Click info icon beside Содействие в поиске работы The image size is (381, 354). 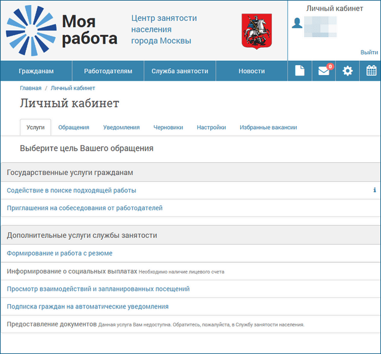375,190
